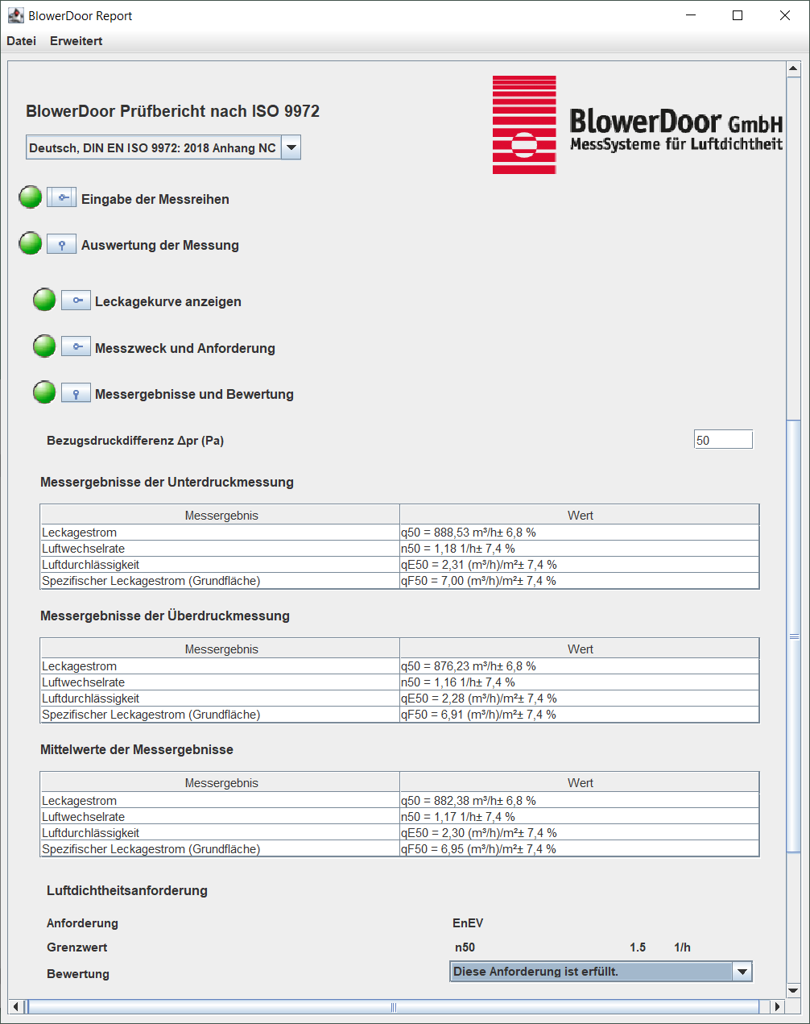This screenshot has height=1024, width=810.
Task: Select Mittelwerte cell 'qE50 = 2,30 (m³/h)/m²± 7,4 %'
Action: click(x=579, y=833)
